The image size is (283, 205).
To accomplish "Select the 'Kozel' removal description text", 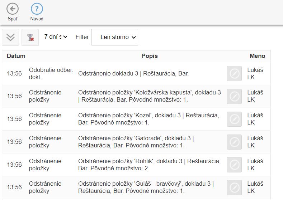I will pyautogui.click(x=148, y=119).
